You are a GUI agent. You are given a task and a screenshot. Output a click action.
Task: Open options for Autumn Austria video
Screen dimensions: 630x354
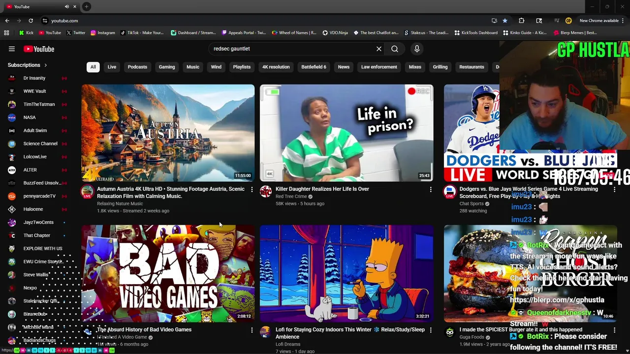[252, 189]
